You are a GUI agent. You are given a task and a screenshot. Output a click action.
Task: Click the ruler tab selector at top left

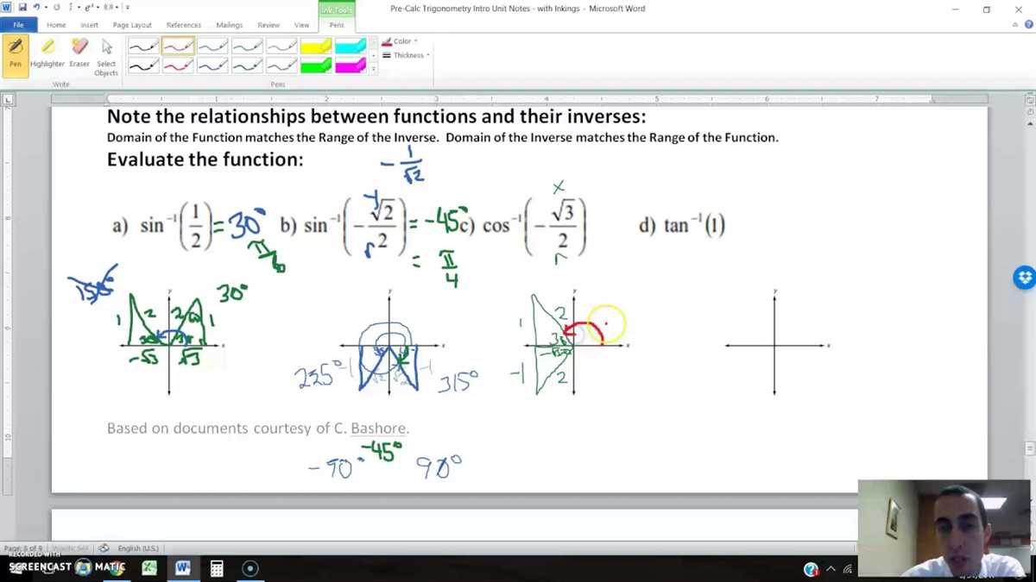tap(8, 100)
